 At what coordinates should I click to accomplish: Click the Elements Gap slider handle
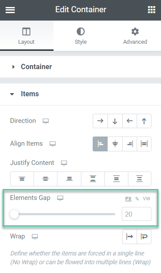[14, 214]
